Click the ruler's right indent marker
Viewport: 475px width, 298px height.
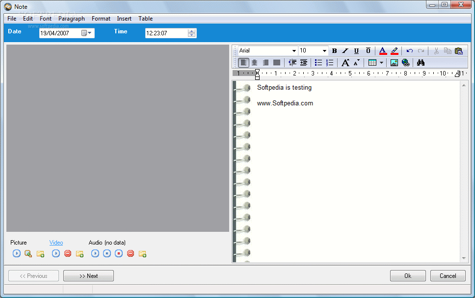coord(457,74)
